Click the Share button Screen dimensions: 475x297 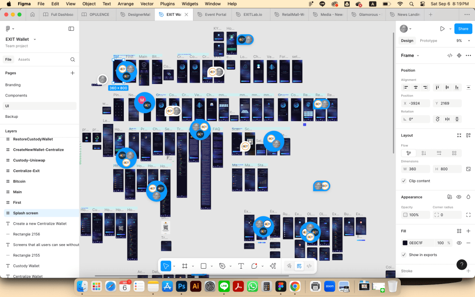(463, 29)
